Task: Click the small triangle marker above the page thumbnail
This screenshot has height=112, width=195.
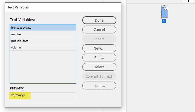Action: pos(164,6)
